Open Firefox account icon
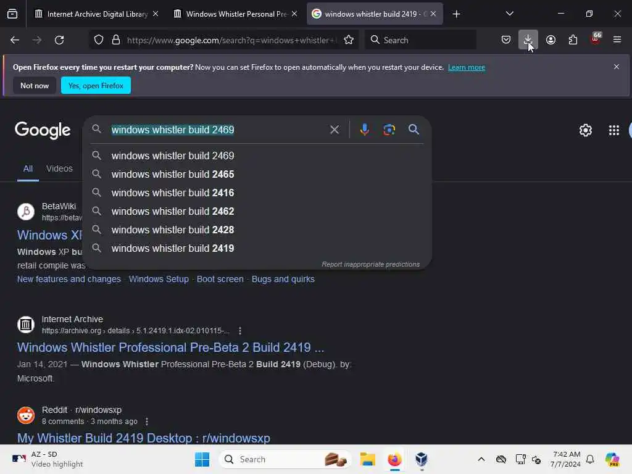632x474 pixels. 551,40
